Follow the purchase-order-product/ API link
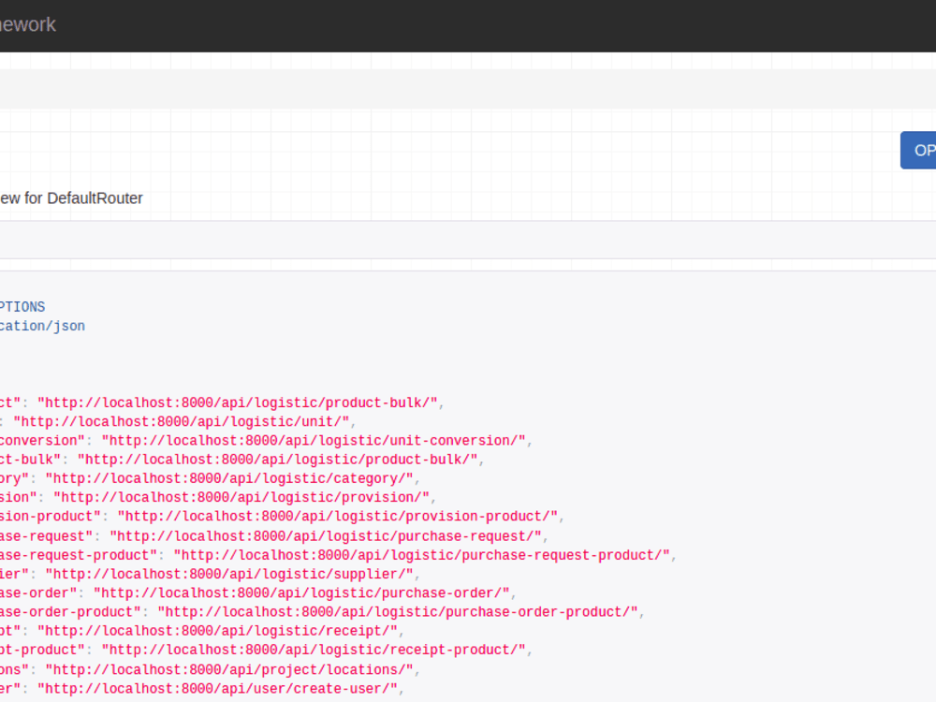The height and width of the screenshot is (702, 936). coord(398,612)
